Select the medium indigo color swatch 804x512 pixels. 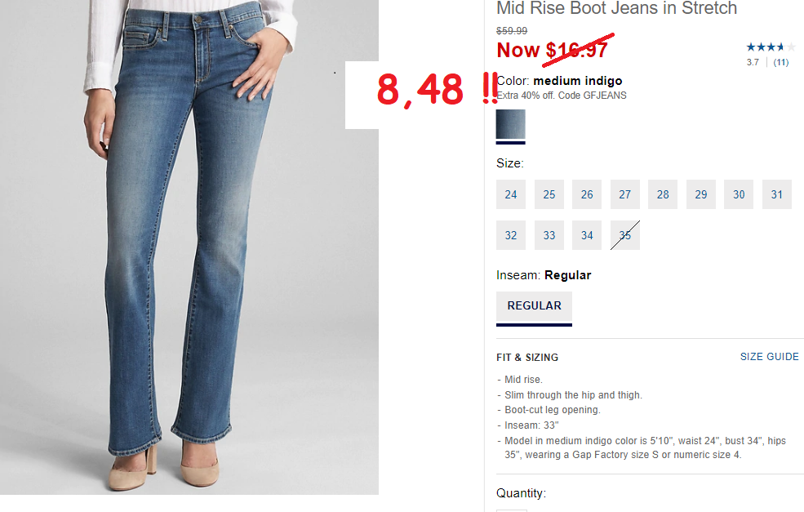coord(511,124)
